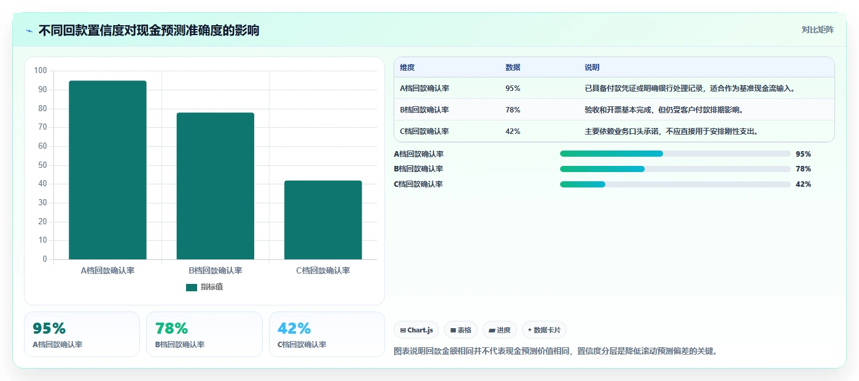This screenshot has width=859, height=381.
Task: Click the x-axis label C档回款确认率
Action: pyautogui.click(x=323, y=270)
